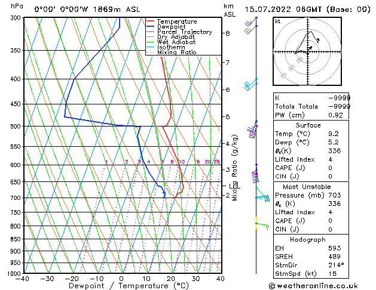
Task: Click the PW (cm) value 0.92
Action: coord(335,115)
